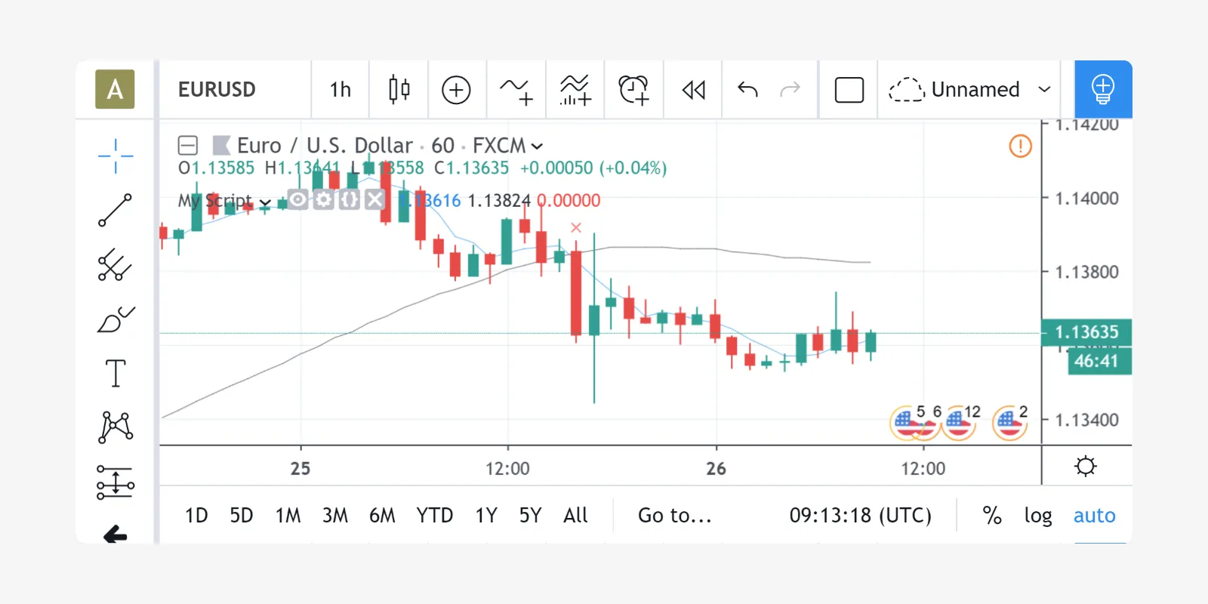Click the red X marker on chart

(576, 227)
